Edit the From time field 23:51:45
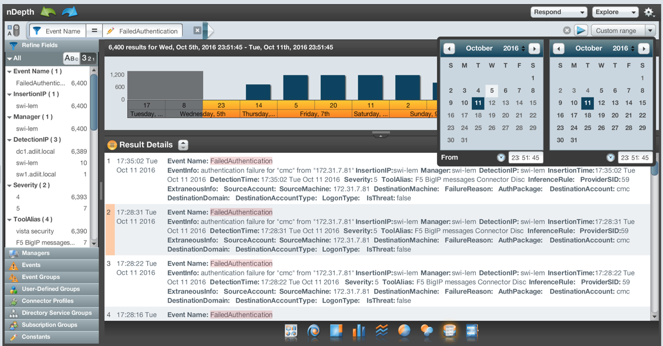Viewport: 663px width, 346px height. coord(525,157)
